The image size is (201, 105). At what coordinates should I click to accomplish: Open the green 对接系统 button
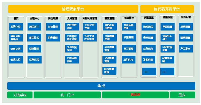pyautogui.click(x=20, y=95)
